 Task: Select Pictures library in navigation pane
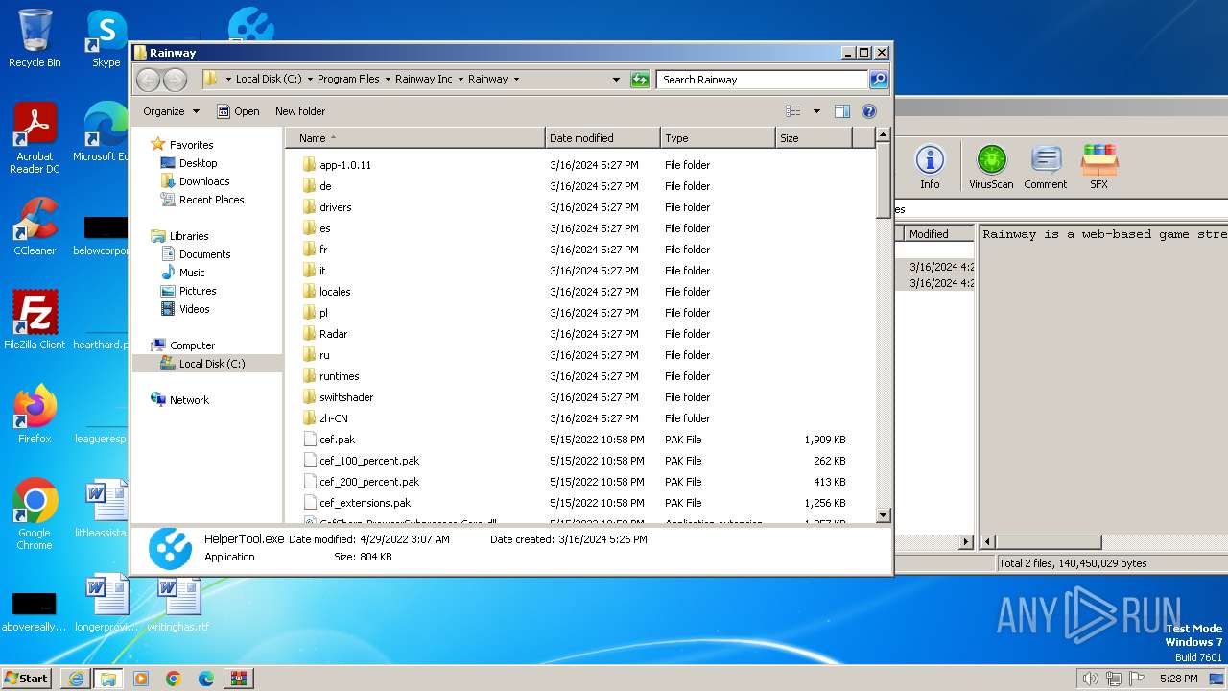click(x=198, y=291)
